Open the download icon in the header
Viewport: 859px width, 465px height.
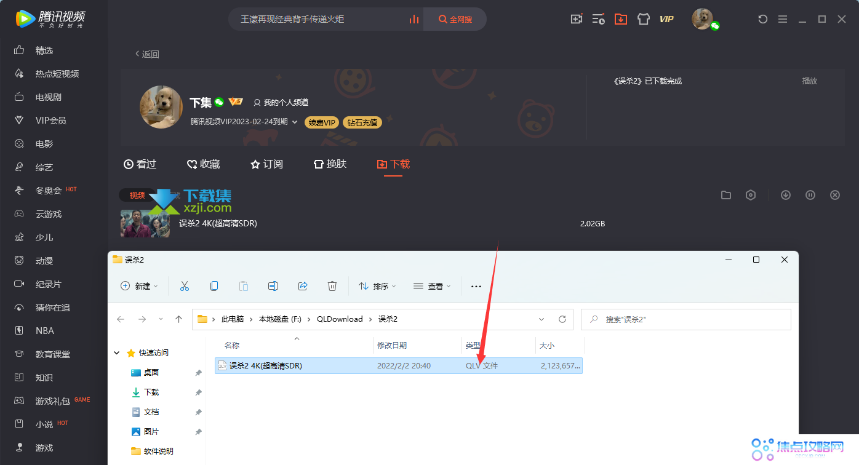(621, 19)
